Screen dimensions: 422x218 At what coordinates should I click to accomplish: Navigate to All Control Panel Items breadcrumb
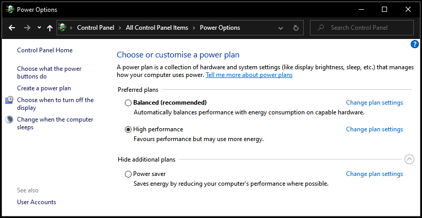[x=157, y=28]
